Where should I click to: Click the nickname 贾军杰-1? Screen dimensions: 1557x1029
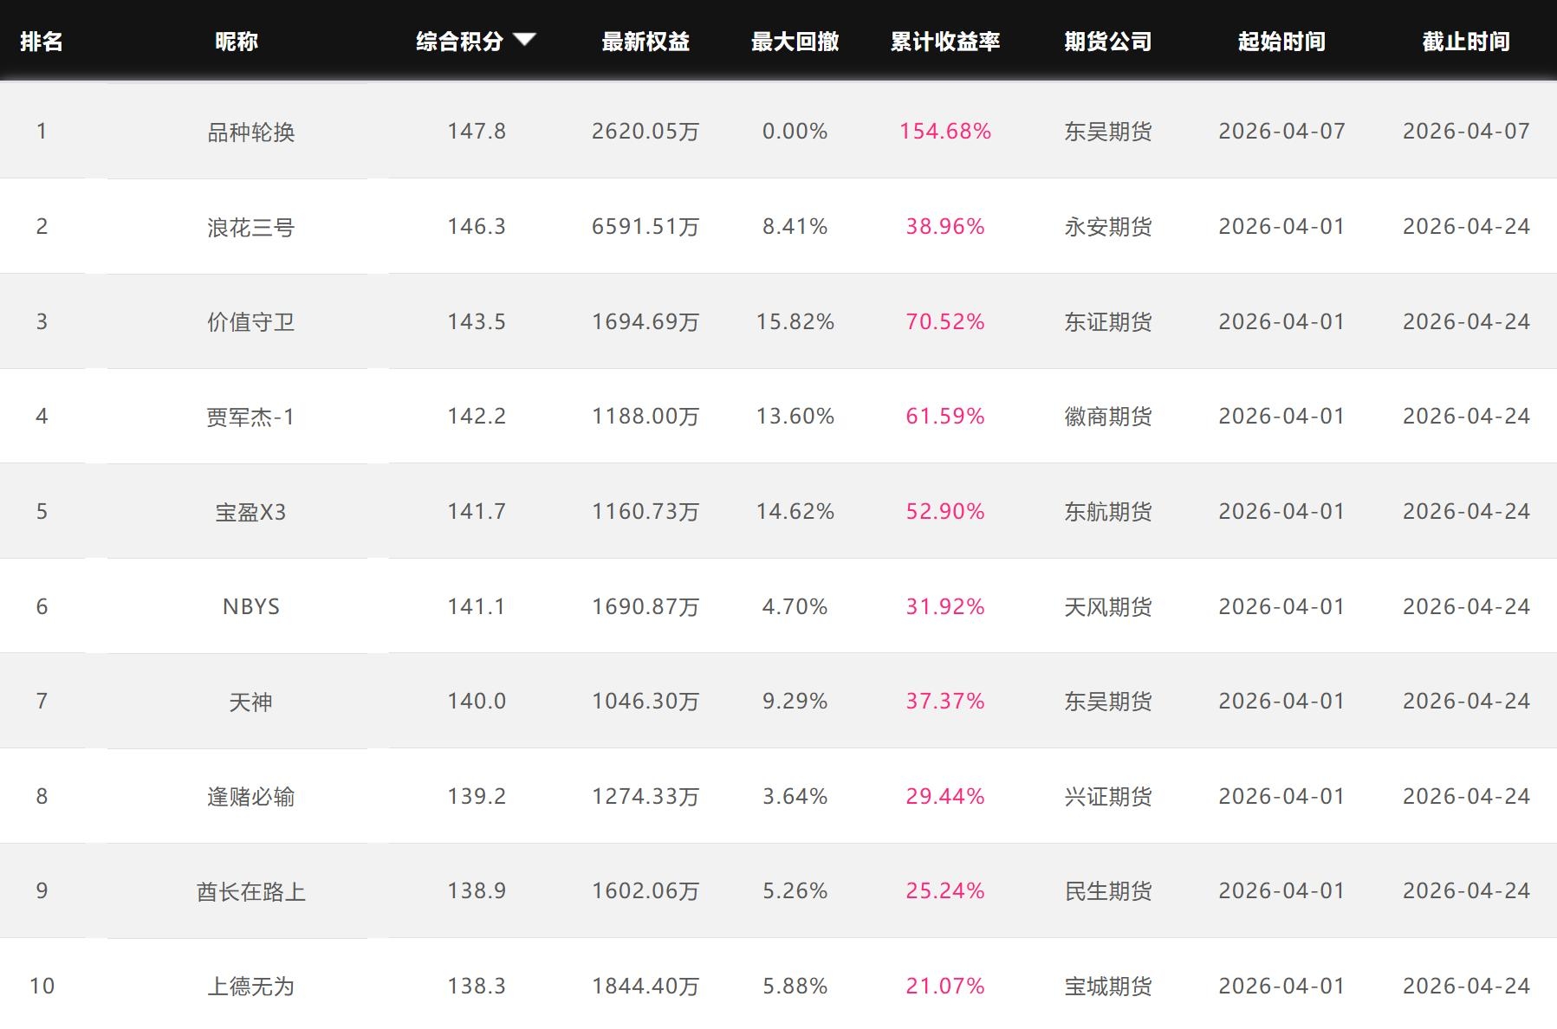pos(251,417)
